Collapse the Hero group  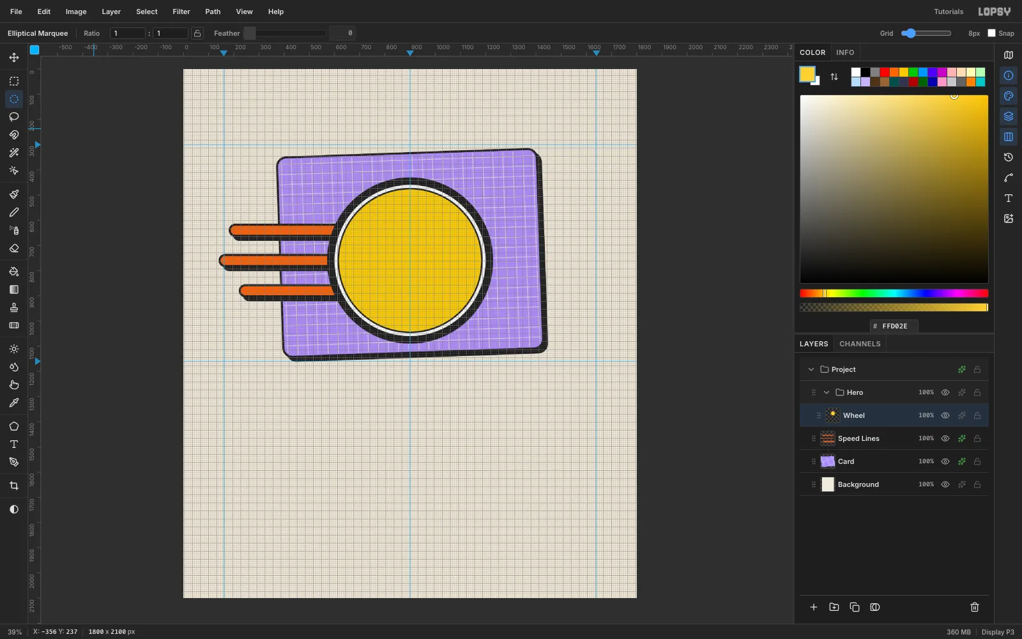pos(827,392)
